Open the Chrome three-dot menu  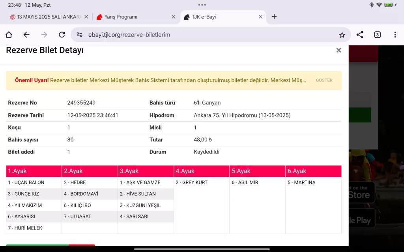click(x=395, y=35)
